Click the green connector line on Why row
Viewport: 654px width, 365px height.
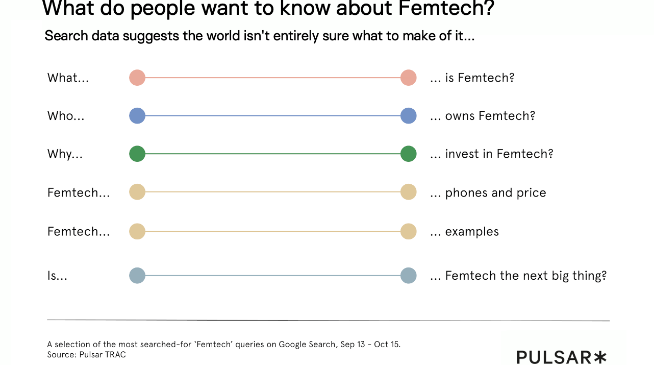pyautogui.click(x=273, y=154)
